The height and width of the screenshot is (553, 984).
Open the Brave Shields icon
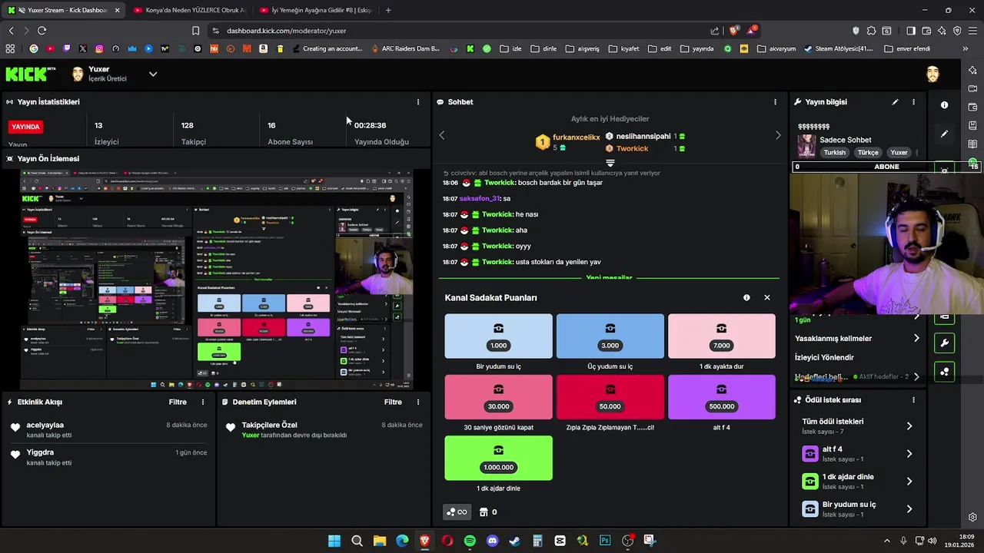point(733,31)
